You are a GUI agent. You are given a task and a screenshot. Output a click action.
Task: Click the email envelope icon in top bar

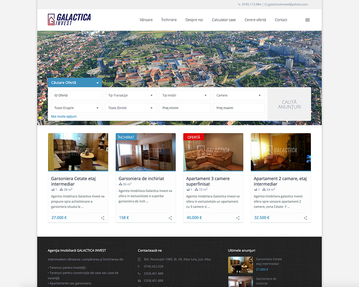pyautogui.click(x=266, y=4)
